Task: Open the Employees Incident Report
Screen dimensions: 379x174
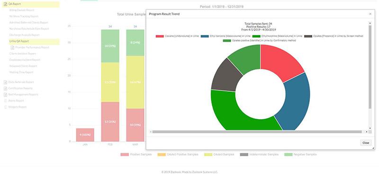Action: tap(25, 60)
